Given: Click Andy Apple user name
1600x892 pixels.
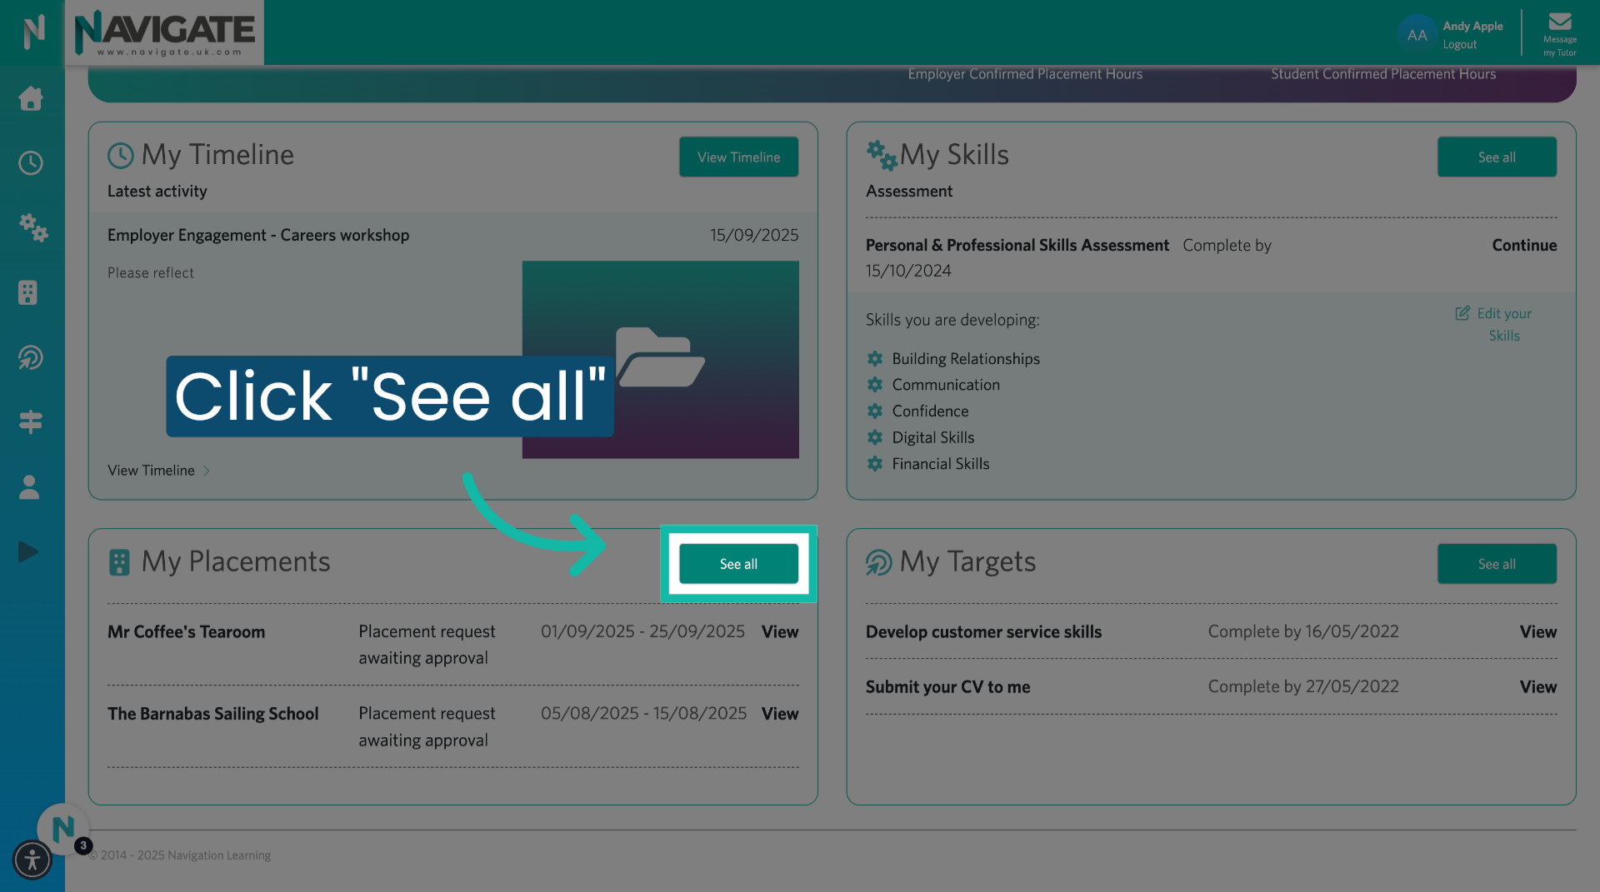Looking at the screenshot, I should [x=1472, y=26].
